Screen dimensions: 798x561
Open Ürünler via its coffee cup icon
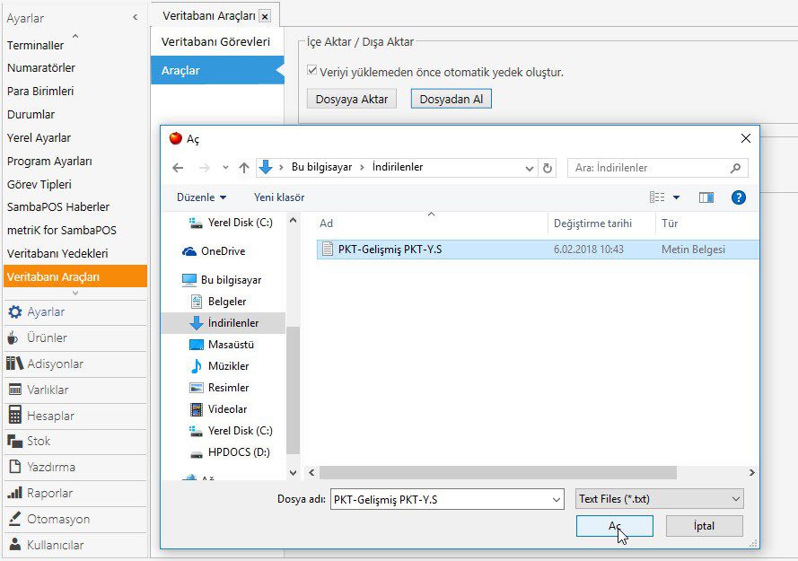click(x=13, y=338)
